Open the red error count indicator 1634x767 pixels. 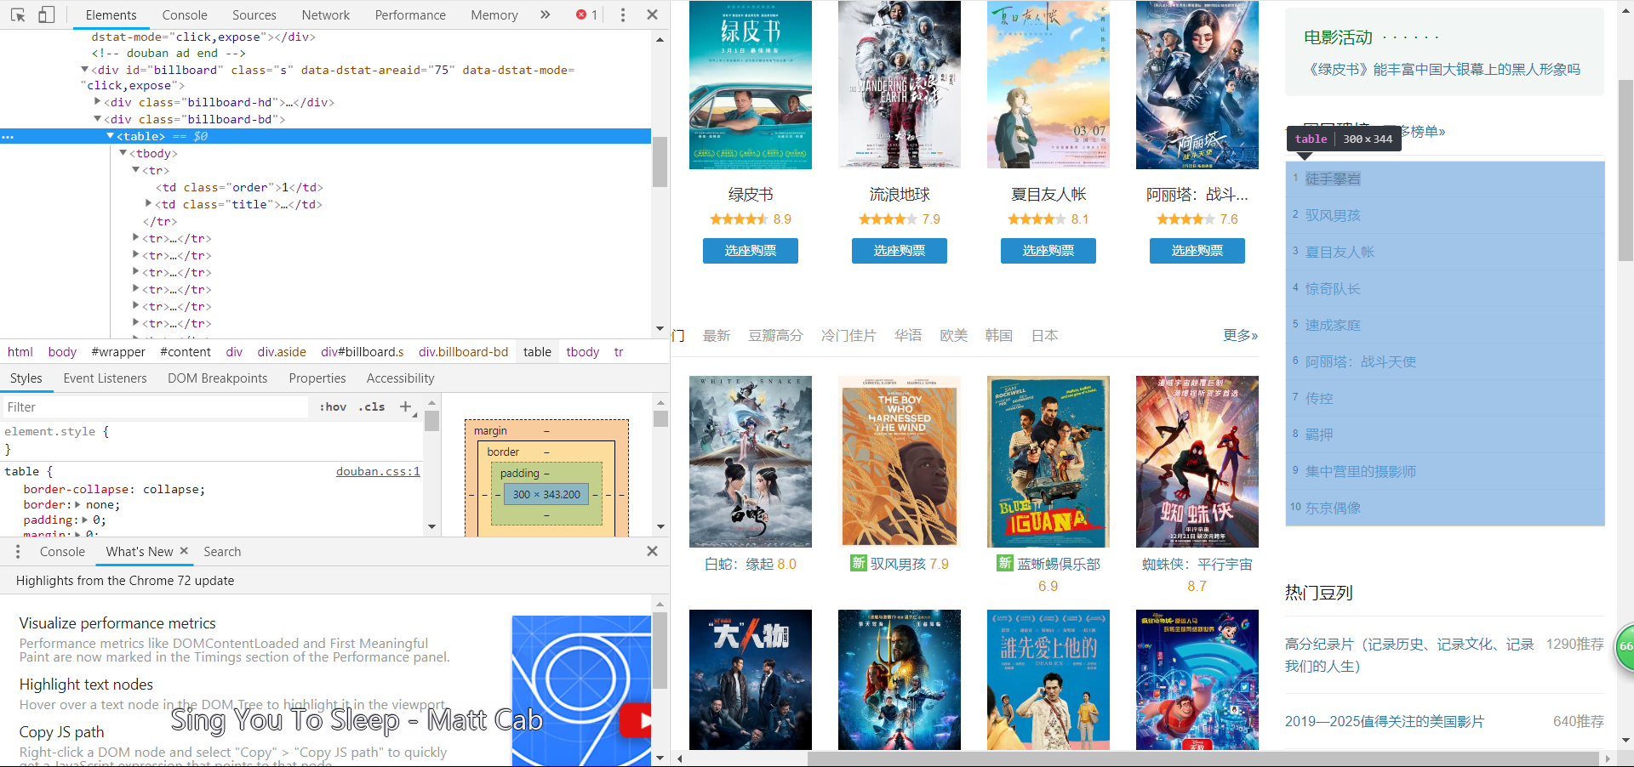[x=586, y=14]
